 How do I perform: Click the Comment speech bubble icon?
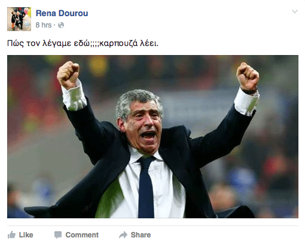pos(58,235)
